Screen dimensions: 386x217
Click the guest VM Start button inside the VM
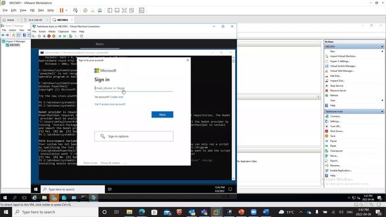36,189
